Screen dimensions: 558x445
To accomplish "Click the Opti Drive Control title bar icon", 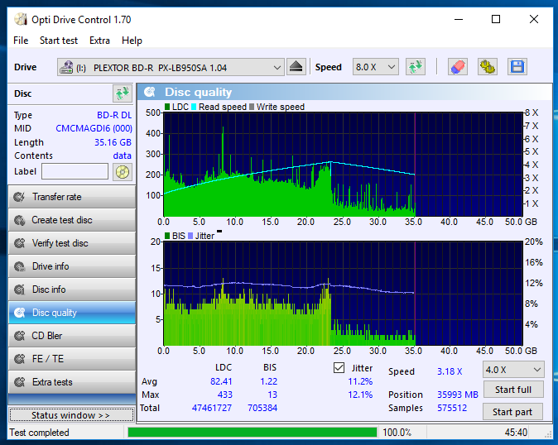I will [x=21, y=20].
